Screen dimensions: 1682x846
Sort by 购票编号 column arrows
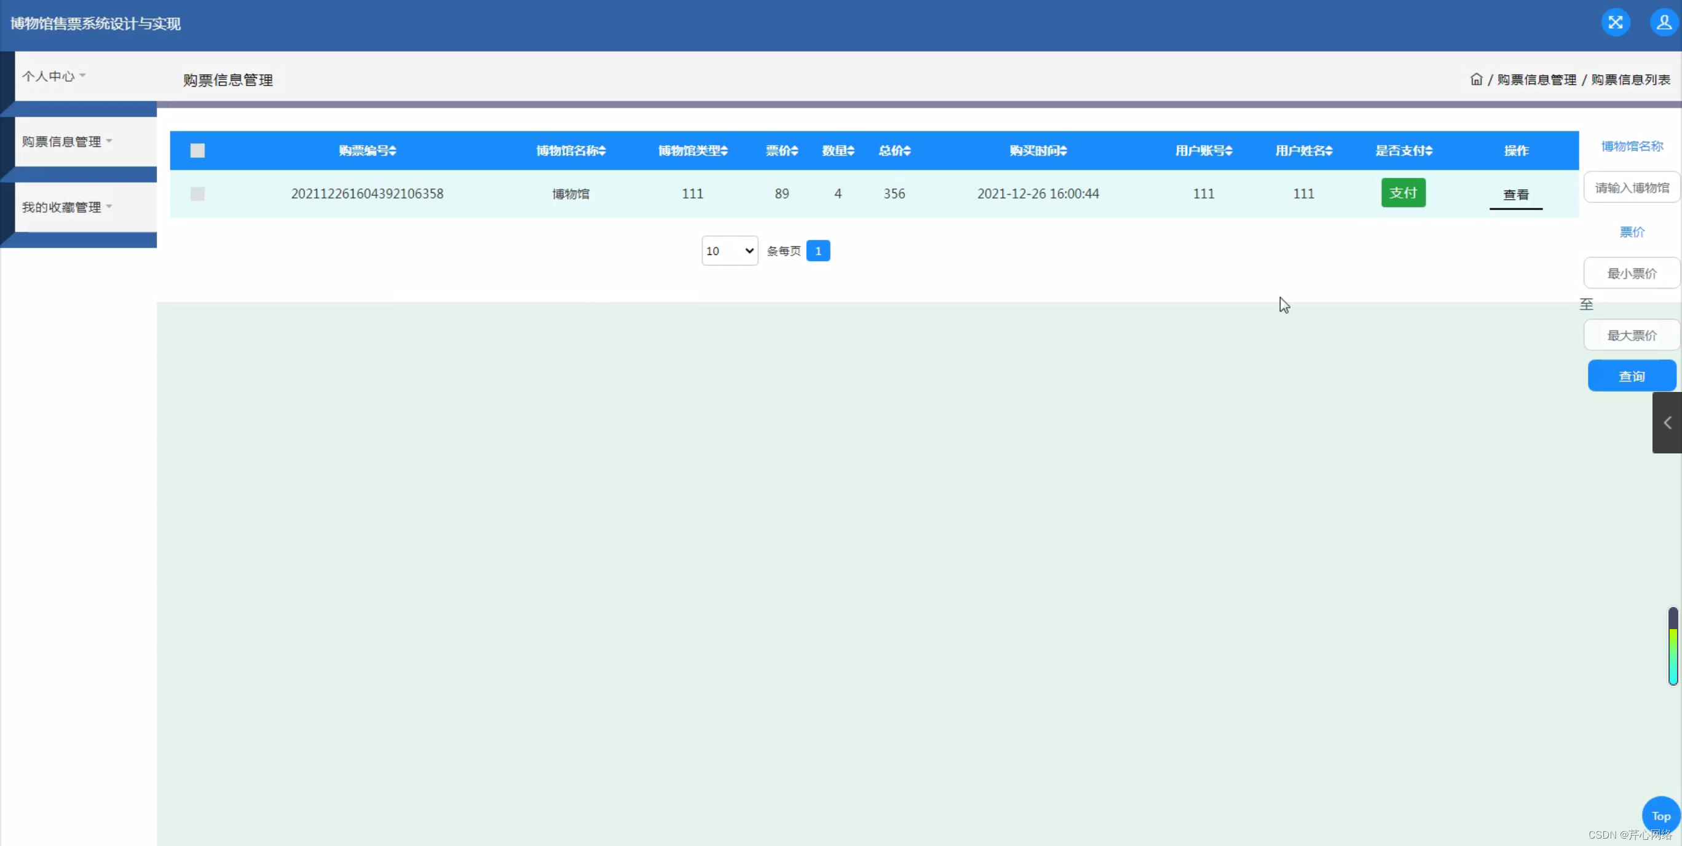click(392, 151)
